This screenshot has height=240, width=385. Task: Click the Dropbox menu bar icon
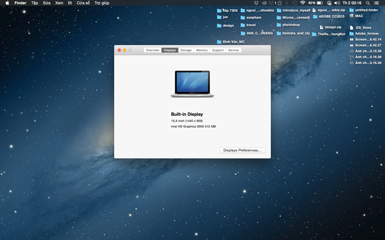256,3
